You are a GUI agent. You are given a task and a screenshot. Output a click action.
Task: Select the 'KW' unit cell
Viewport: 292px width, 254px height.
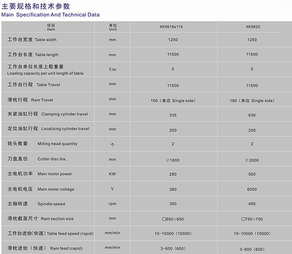[x=112, y=174]
